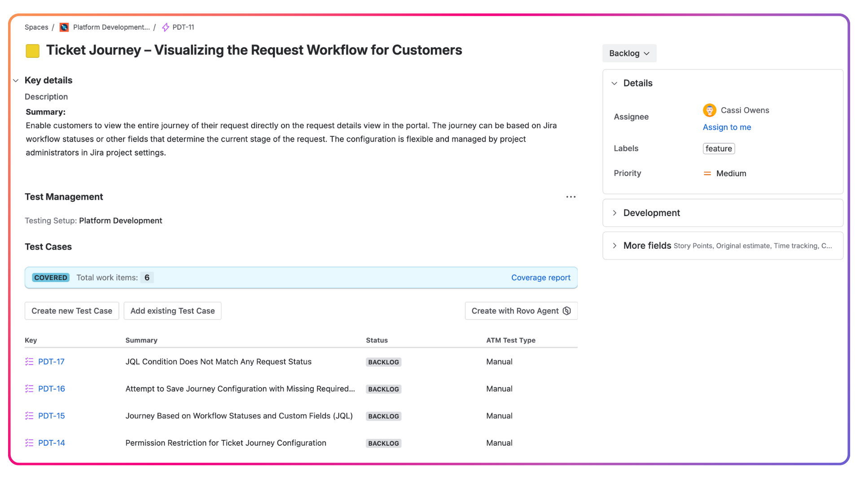Go to Spaces in the breadcrumb
The height and width of the screenshot is (477, 860).
click(36, 27)
